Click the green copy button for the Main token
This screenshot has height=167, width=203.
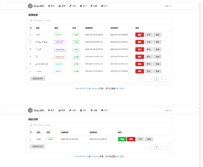(122, 139)
